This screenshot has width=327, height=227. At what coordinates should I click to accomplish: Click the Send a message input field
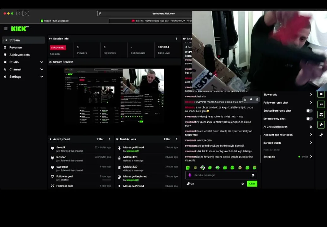click(221, 175)
